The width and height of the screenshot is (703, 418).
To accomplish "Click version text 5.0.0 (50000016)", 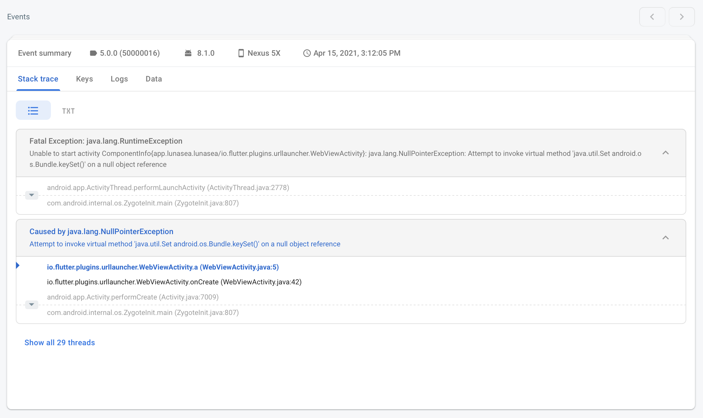I will (x=130, y=53).
